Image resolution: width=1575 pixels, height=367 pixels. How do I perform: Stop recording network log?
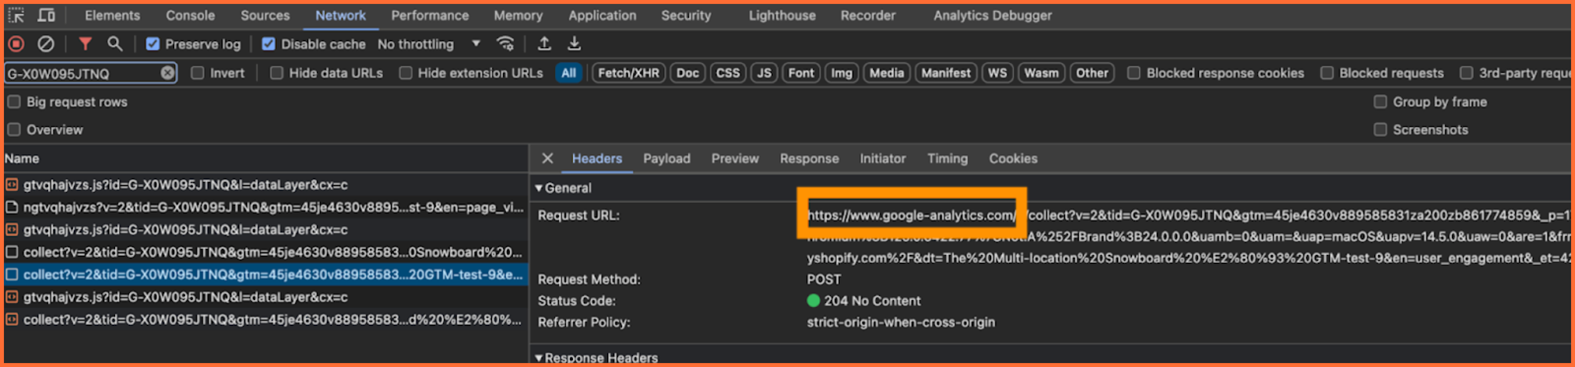click(x=17, y=44)
